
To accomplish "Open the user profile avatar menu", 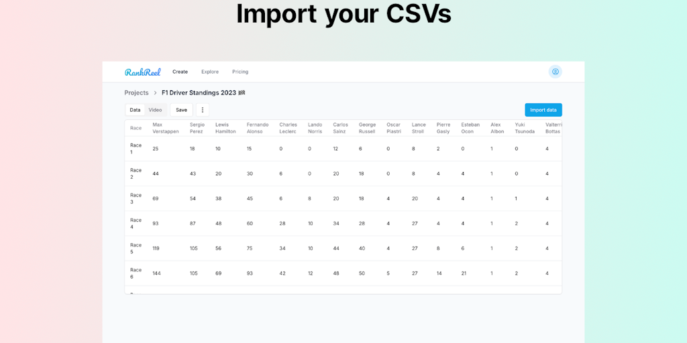I will click(555, 72).
